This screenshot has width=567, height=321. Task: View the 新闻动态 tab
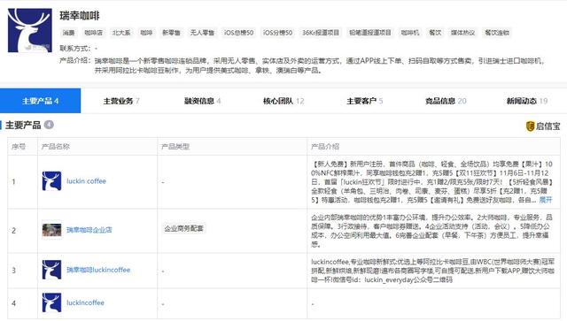coord(526,101)
